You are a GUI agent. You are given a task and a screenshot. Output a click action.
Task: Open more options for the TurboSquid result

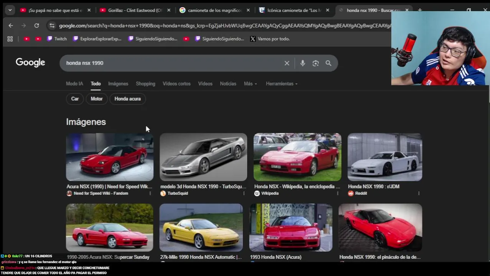244,194
